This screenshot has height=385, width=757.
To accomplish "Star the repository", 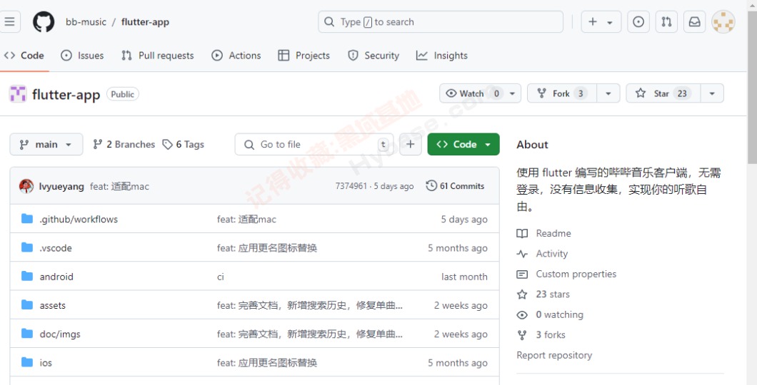I will click(663, 93).
